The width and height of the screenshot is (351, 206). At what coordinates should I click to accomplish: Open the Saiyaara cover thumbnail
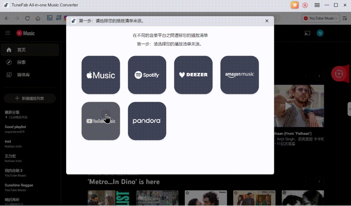206,198
